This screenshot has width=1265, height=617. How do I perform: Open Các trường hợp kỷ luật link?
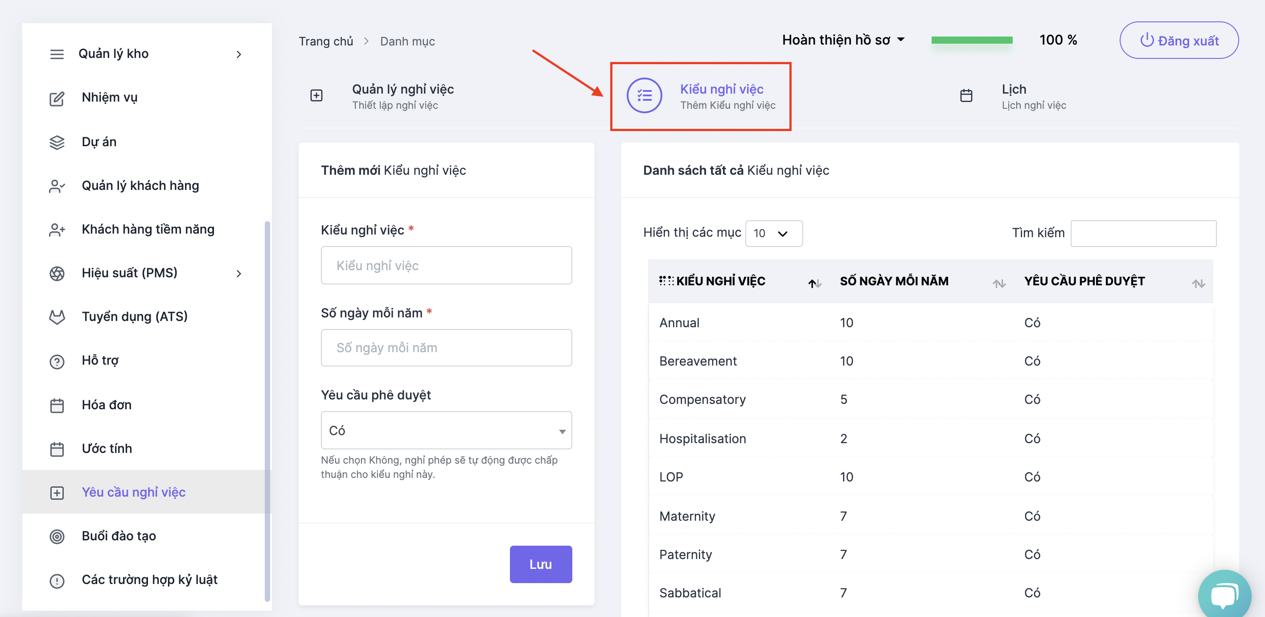pos(149,580)
